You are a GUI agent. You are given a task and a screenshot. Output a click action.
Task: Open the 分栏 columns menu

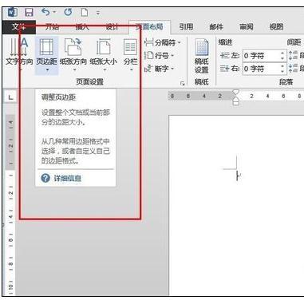pos(131,55)
